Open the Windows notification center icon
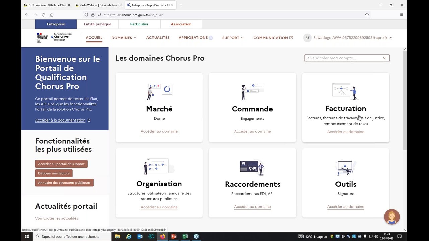 400,236
